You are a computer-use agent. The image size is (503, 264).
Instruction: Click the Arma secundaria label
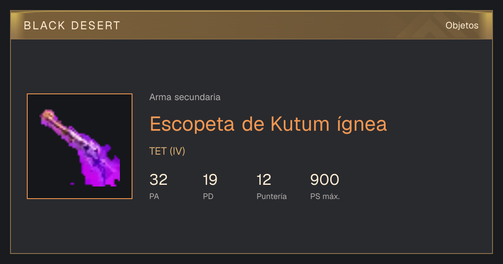click(185, 97)
